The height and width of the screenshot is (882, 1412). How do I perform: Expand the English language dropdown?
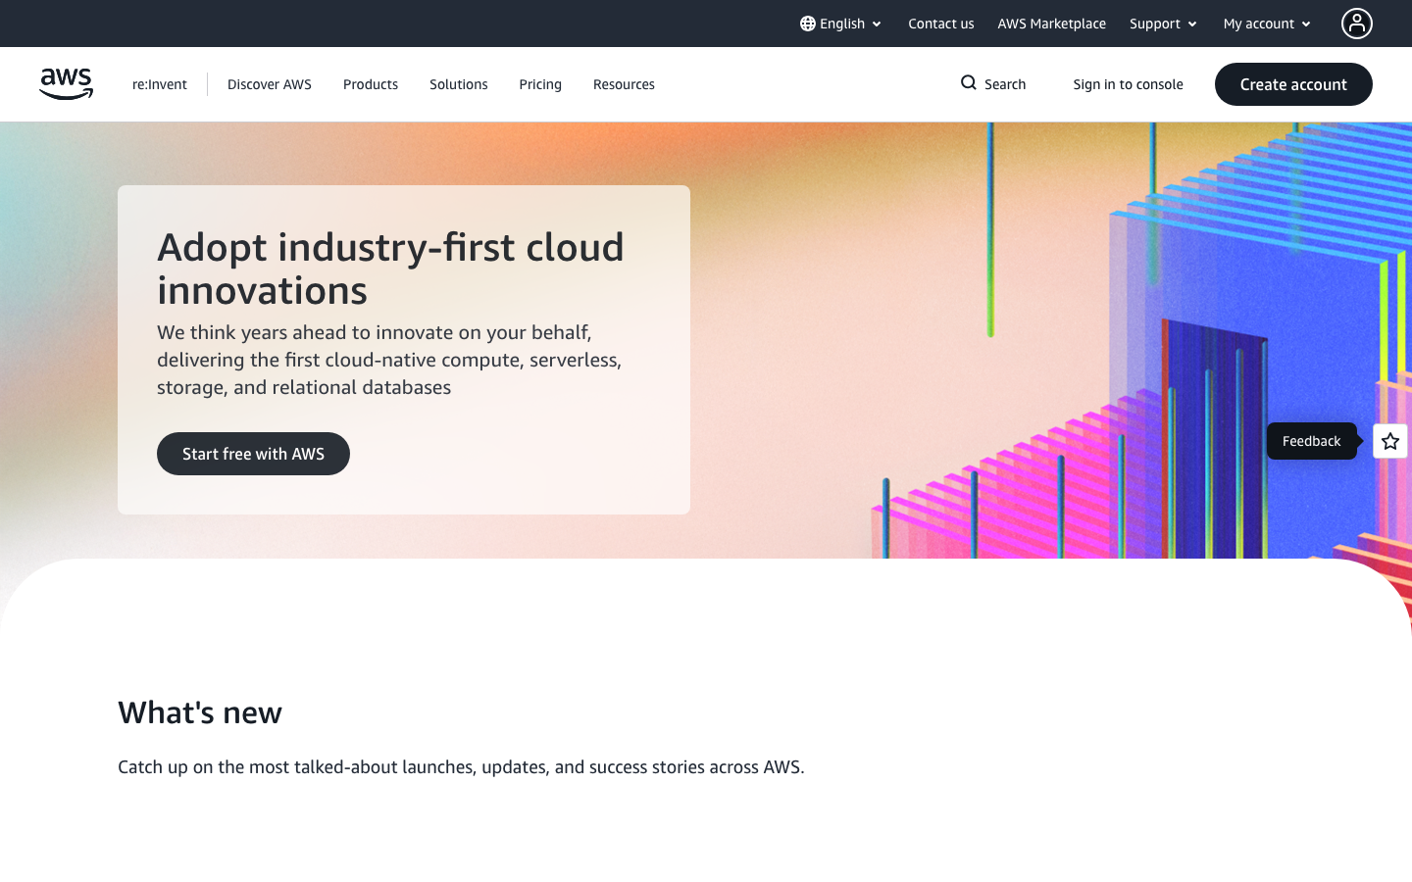(x=841, y=24)
